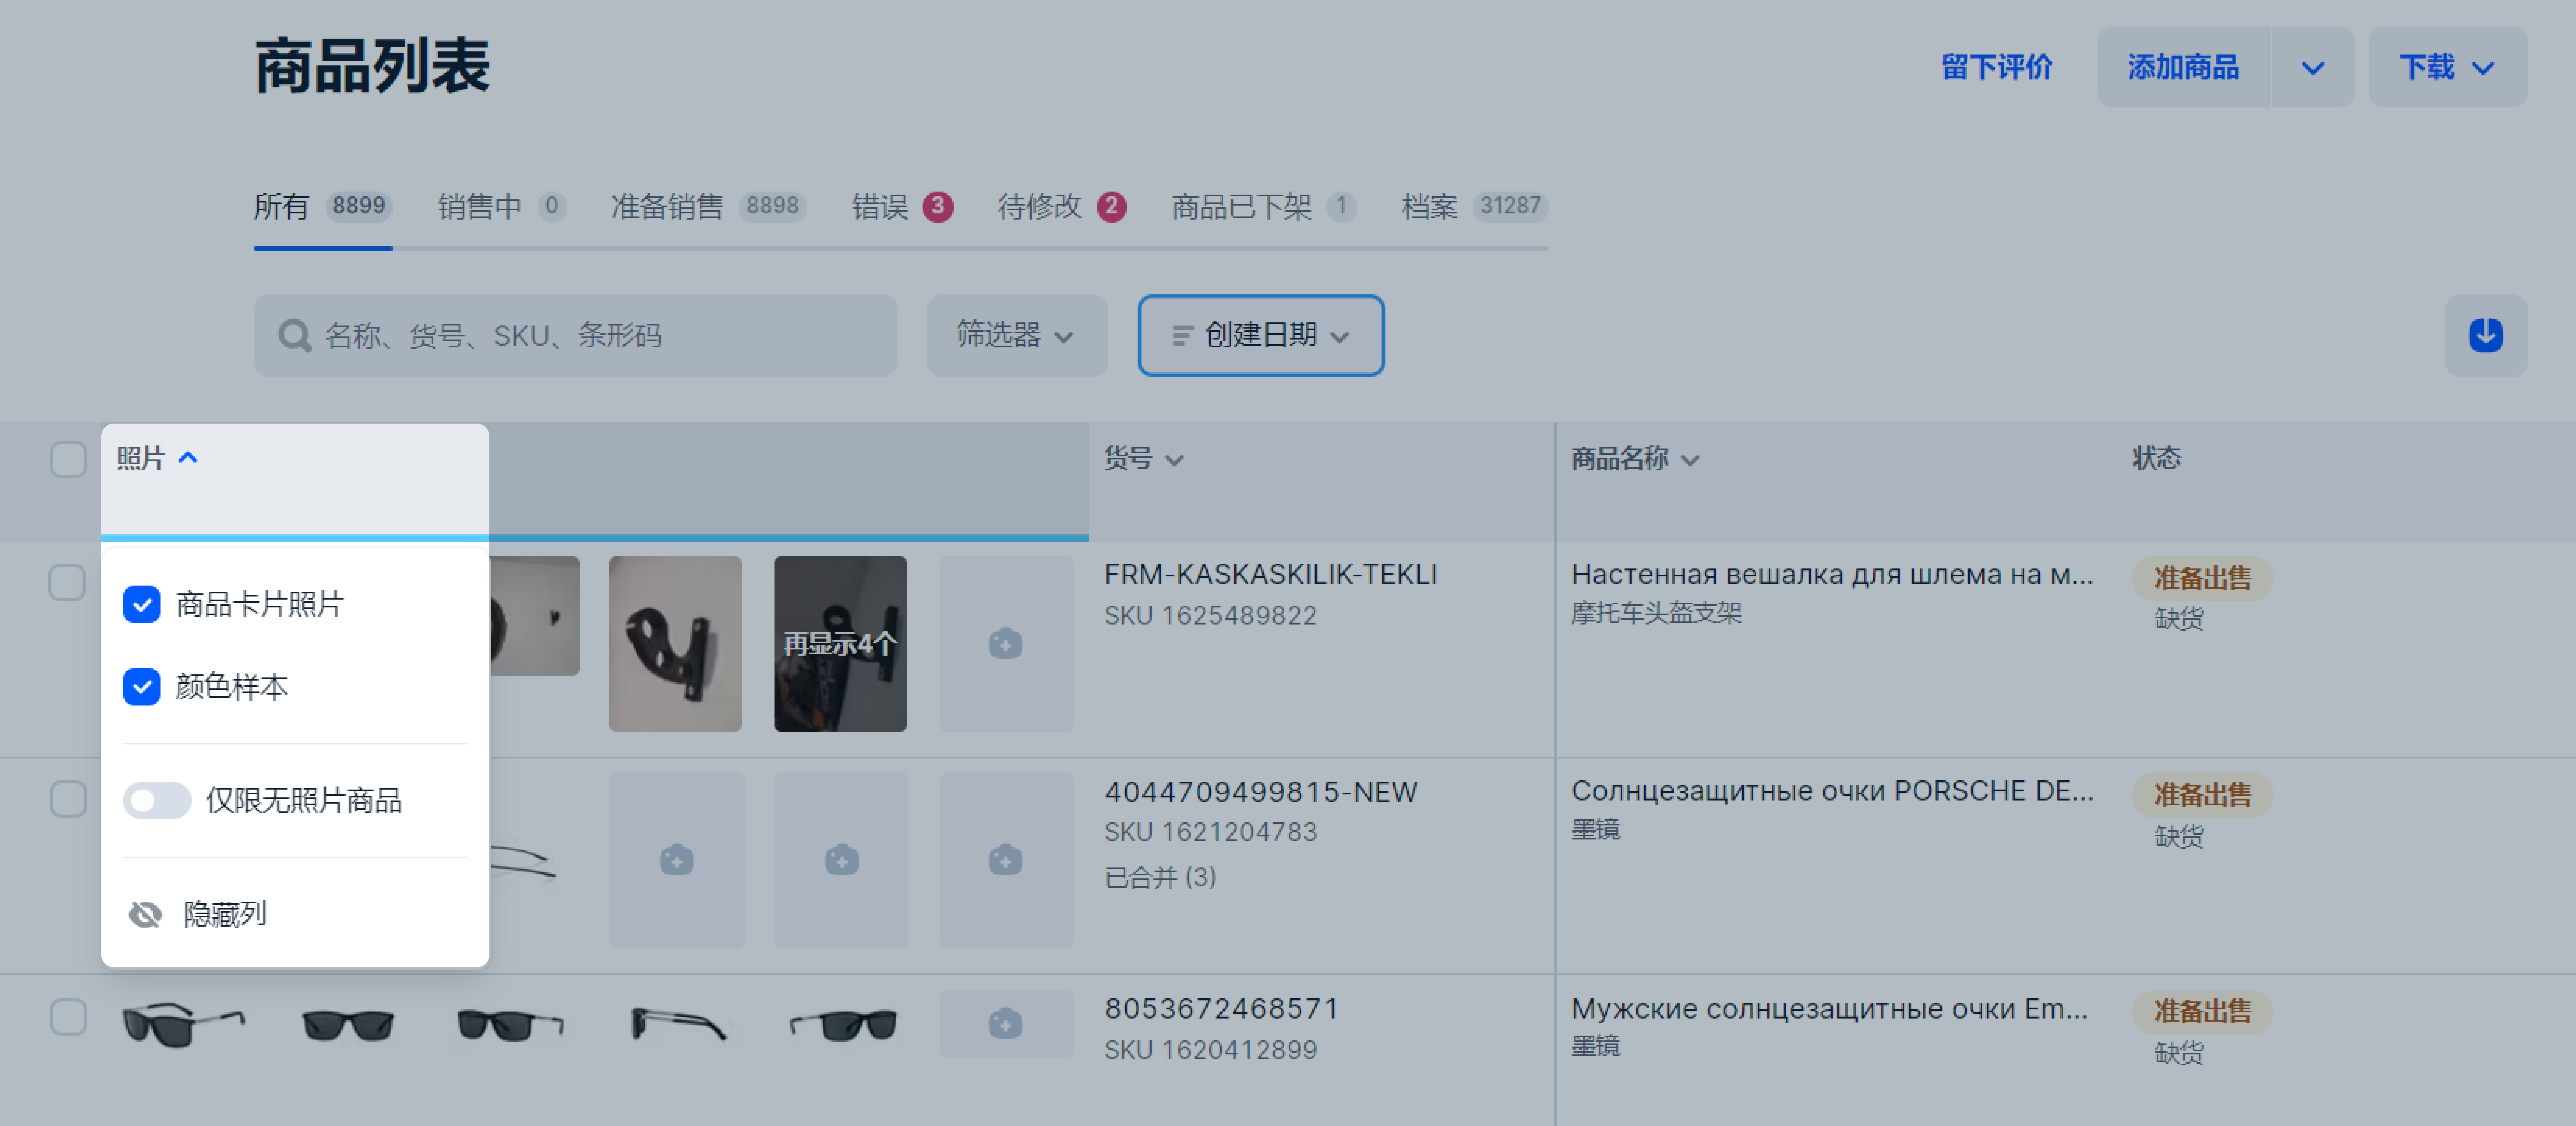Add photo in 8053672468571 row's empty slot
This screenshot has height=1126, width=2576.
[1005, 1023]
